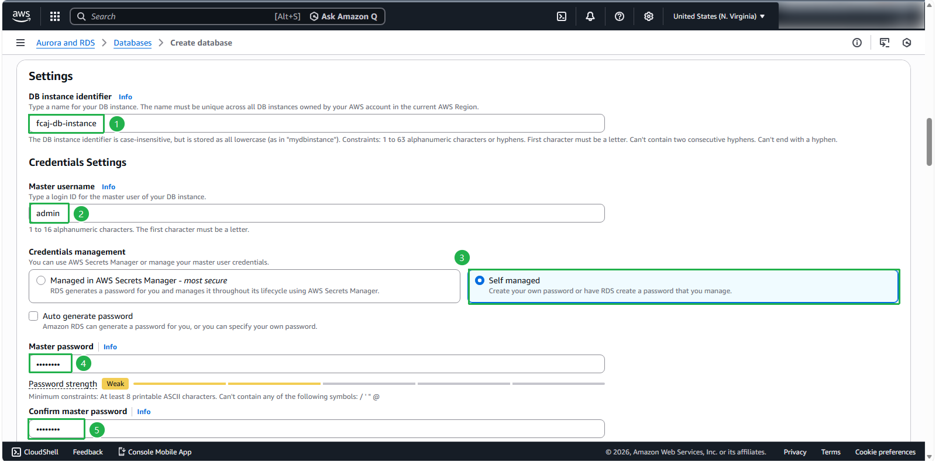Open the info panel circle icon
Screen dimensions: 936x462
point(857,43)
